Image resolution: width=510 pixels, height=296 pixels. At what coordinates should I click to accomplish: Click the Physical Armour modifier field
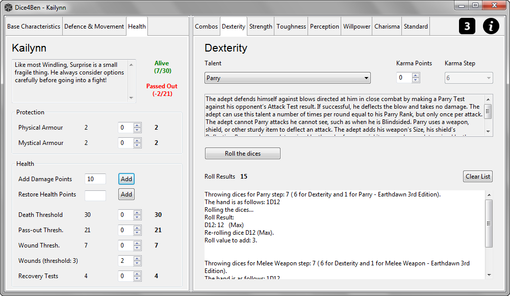pyautogui.click(x=125, y=127)
